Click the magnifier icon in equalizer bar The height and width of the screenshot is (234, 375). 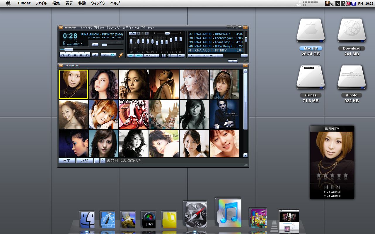(167, 56)
